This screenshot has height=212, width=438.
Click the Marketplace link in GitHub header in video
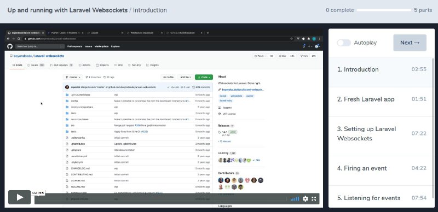coord(101,46)
